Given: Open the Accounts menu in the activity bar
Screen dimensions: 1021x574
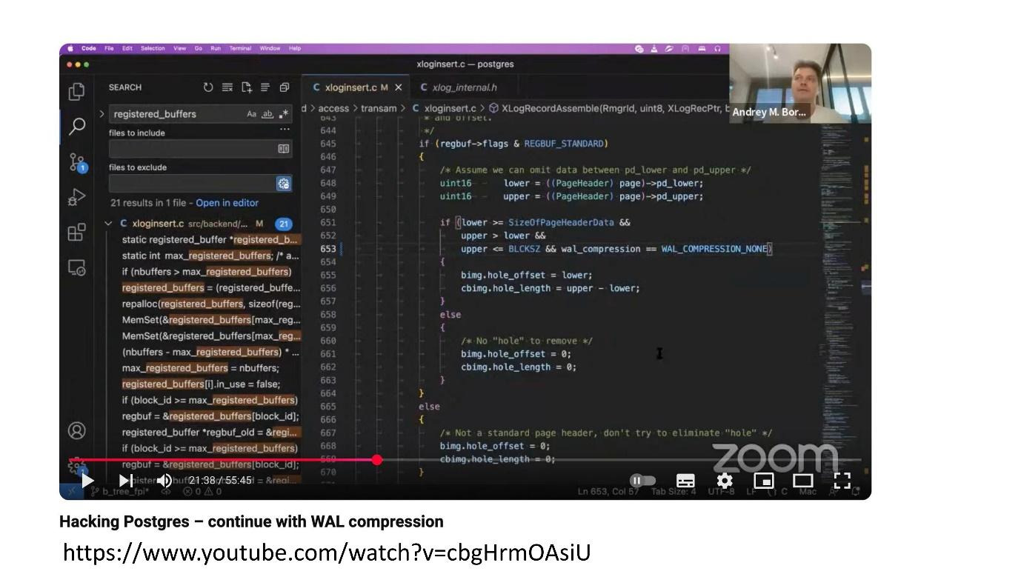Looking at the screenshot, I should coord(76,430).
